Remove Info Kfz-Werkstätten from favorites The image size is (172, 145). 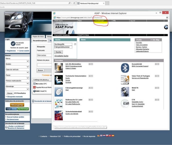92,64
